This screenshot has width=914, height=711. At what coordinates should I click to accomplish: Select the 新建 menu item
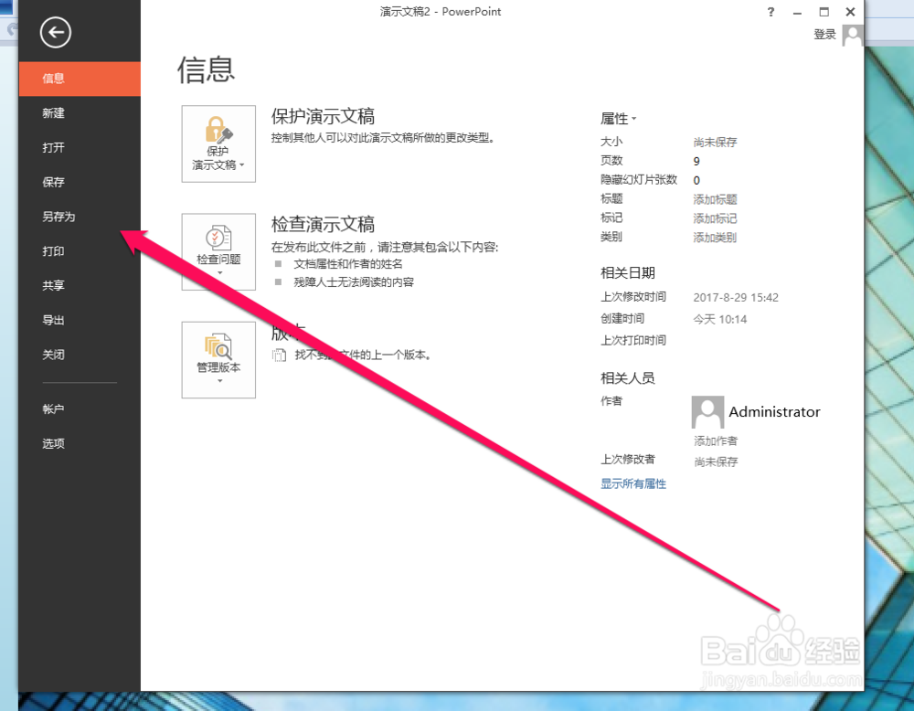(x=80, y=113)
